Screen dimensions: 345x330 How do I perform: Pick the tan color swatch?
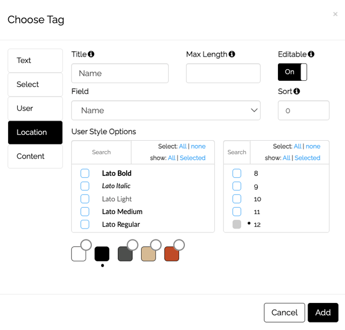[x=149, y=254]
